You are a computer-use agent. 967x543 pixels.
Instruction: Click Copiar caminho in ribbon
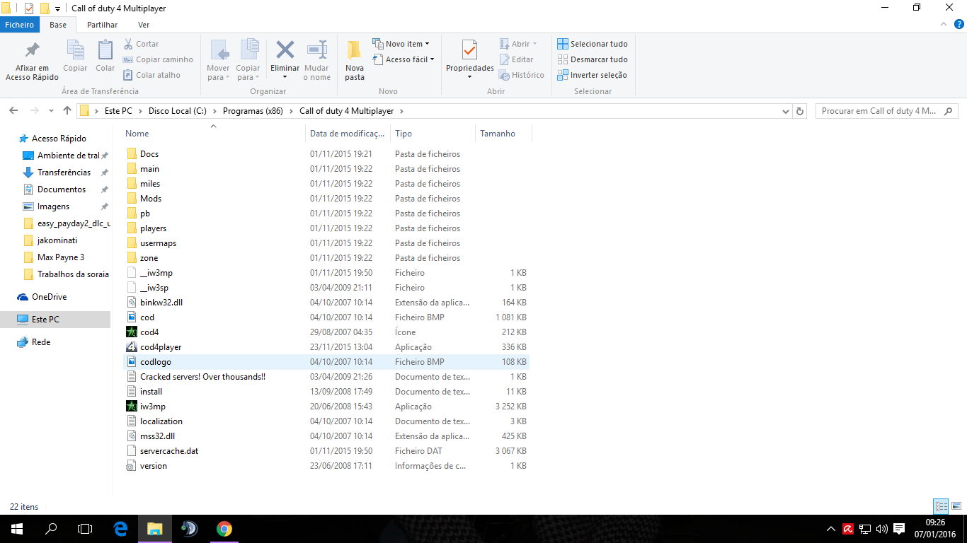pos(158,59)
